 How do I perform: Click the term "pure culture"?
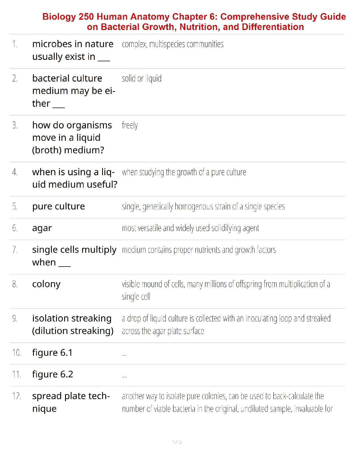tap(58, 206)
